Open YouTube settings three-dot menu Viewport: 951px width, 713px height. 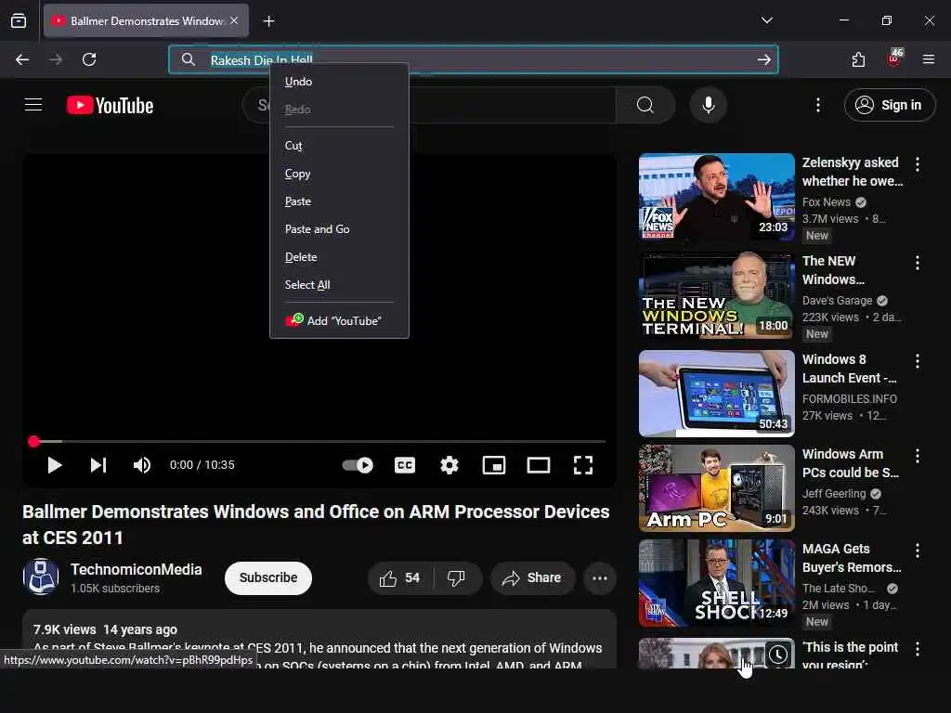pyautogui.click(x=817, y=105)
